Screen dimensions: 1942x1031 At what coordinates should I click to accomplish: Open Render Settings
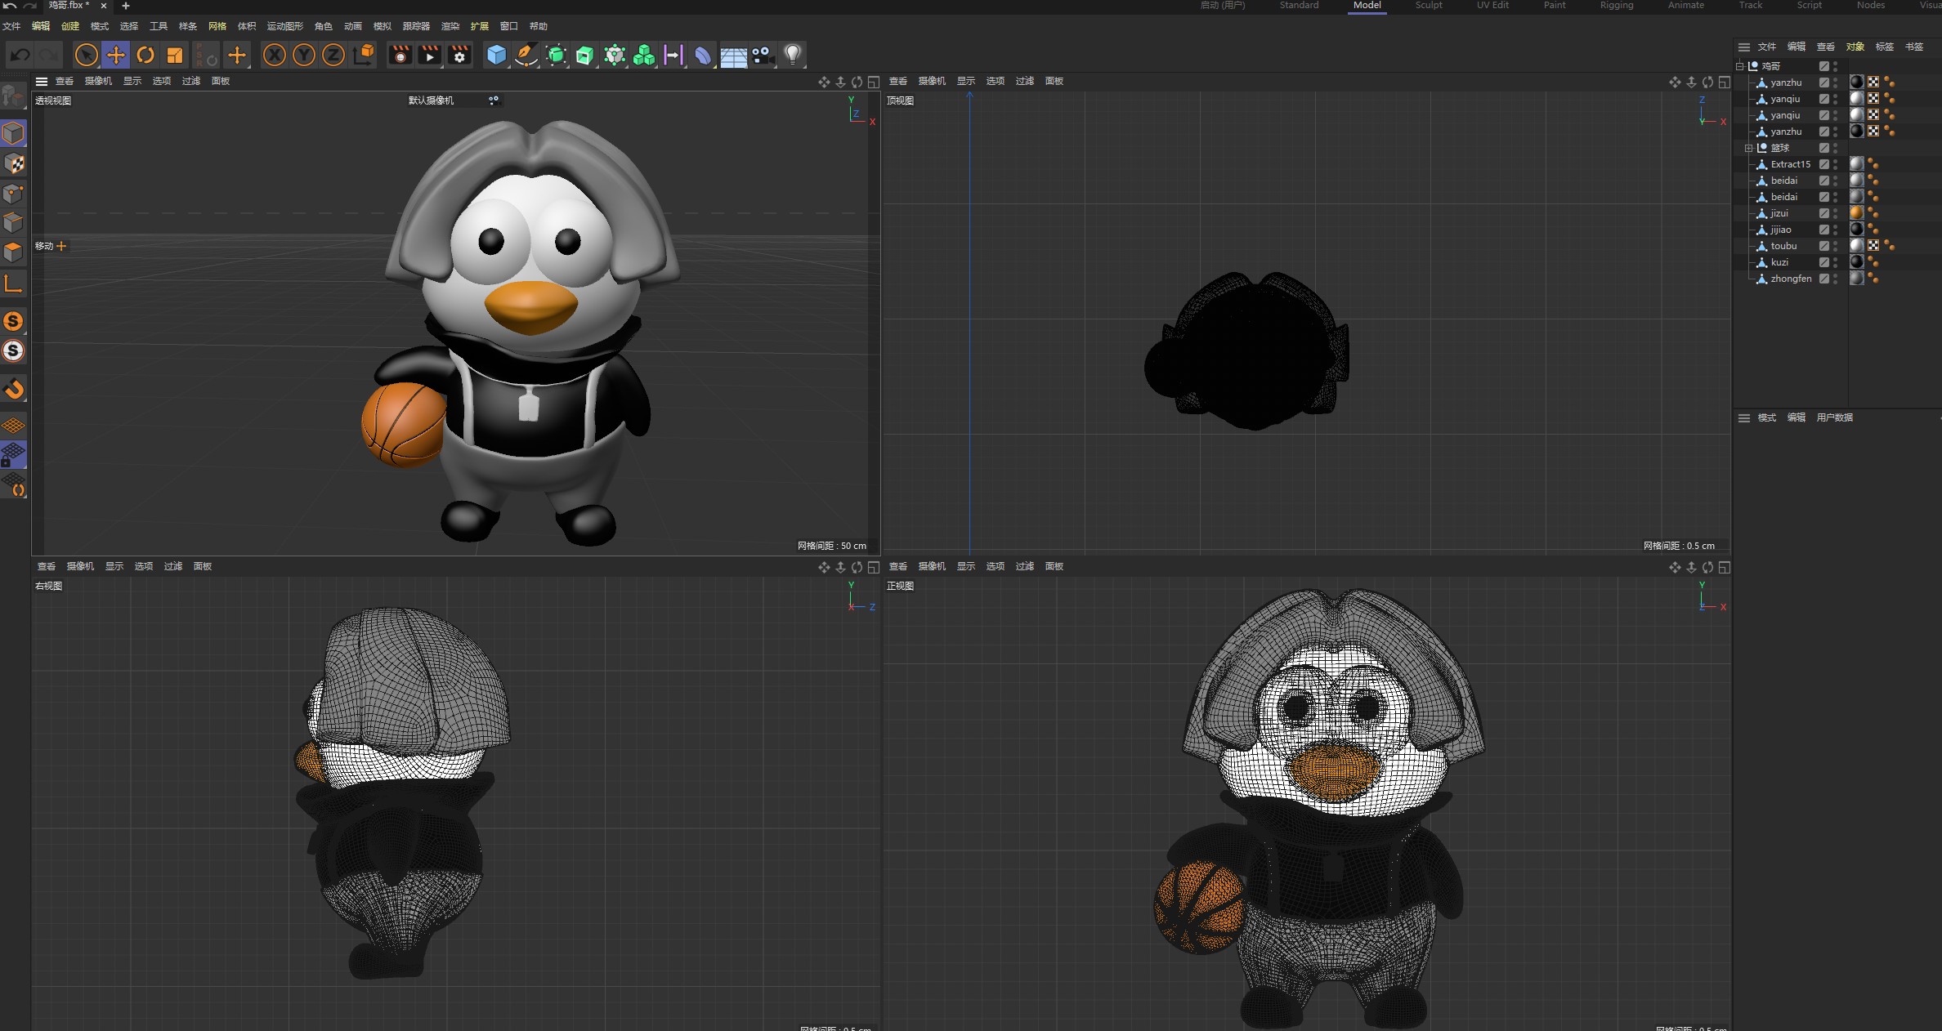click(460, 55)
